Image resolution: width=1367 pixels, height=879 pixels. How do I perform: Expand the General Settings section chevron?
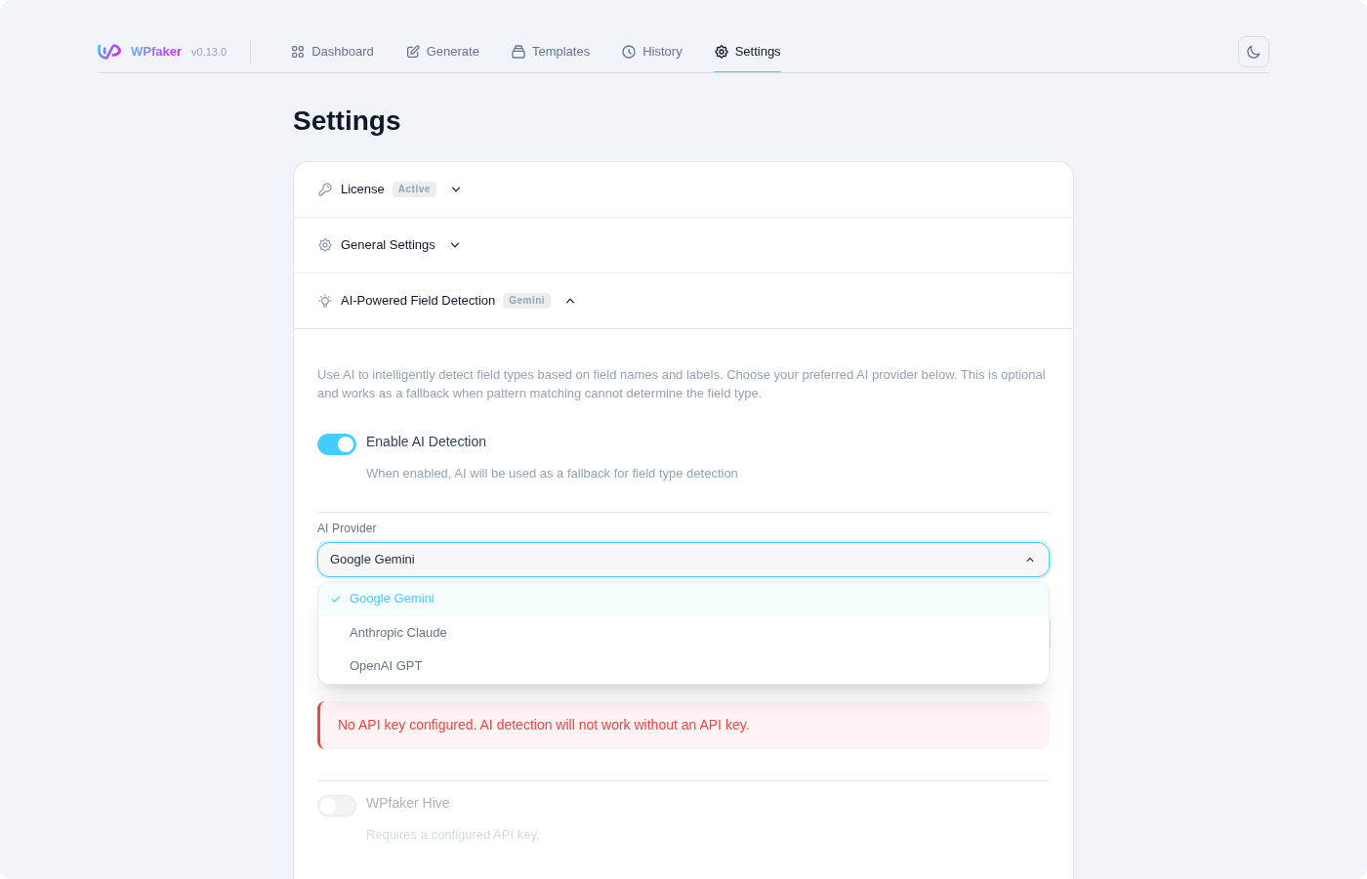455,245
